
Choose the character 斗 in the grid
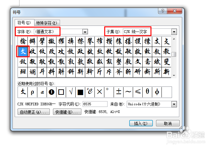42,72
